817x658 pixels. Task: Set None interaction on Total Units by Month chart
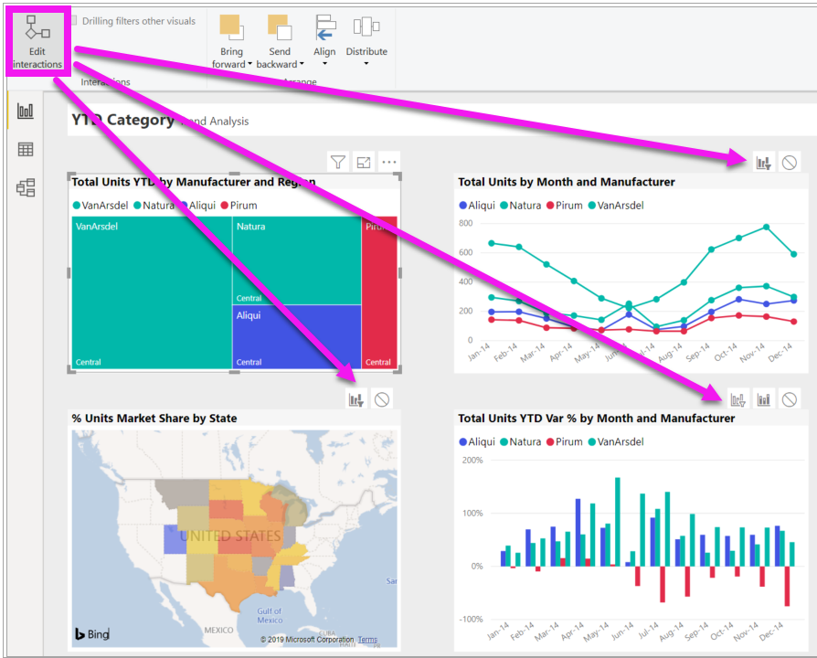(x=790, y=163)
